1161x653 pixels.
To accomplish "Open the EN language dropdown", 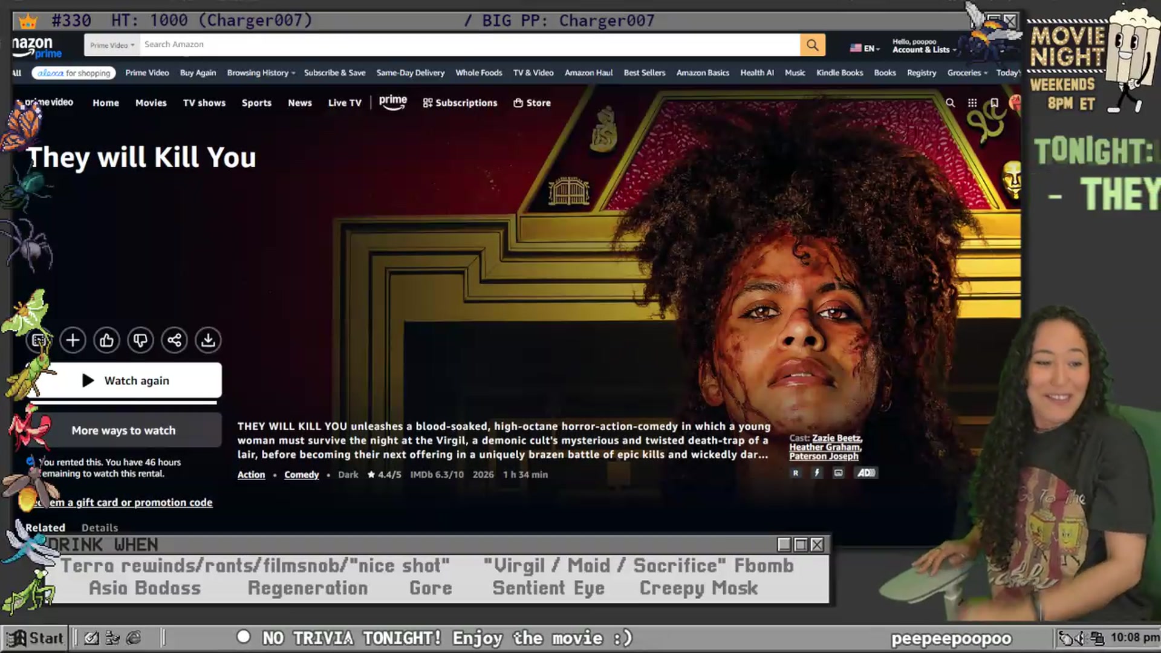I will point(865,48).
